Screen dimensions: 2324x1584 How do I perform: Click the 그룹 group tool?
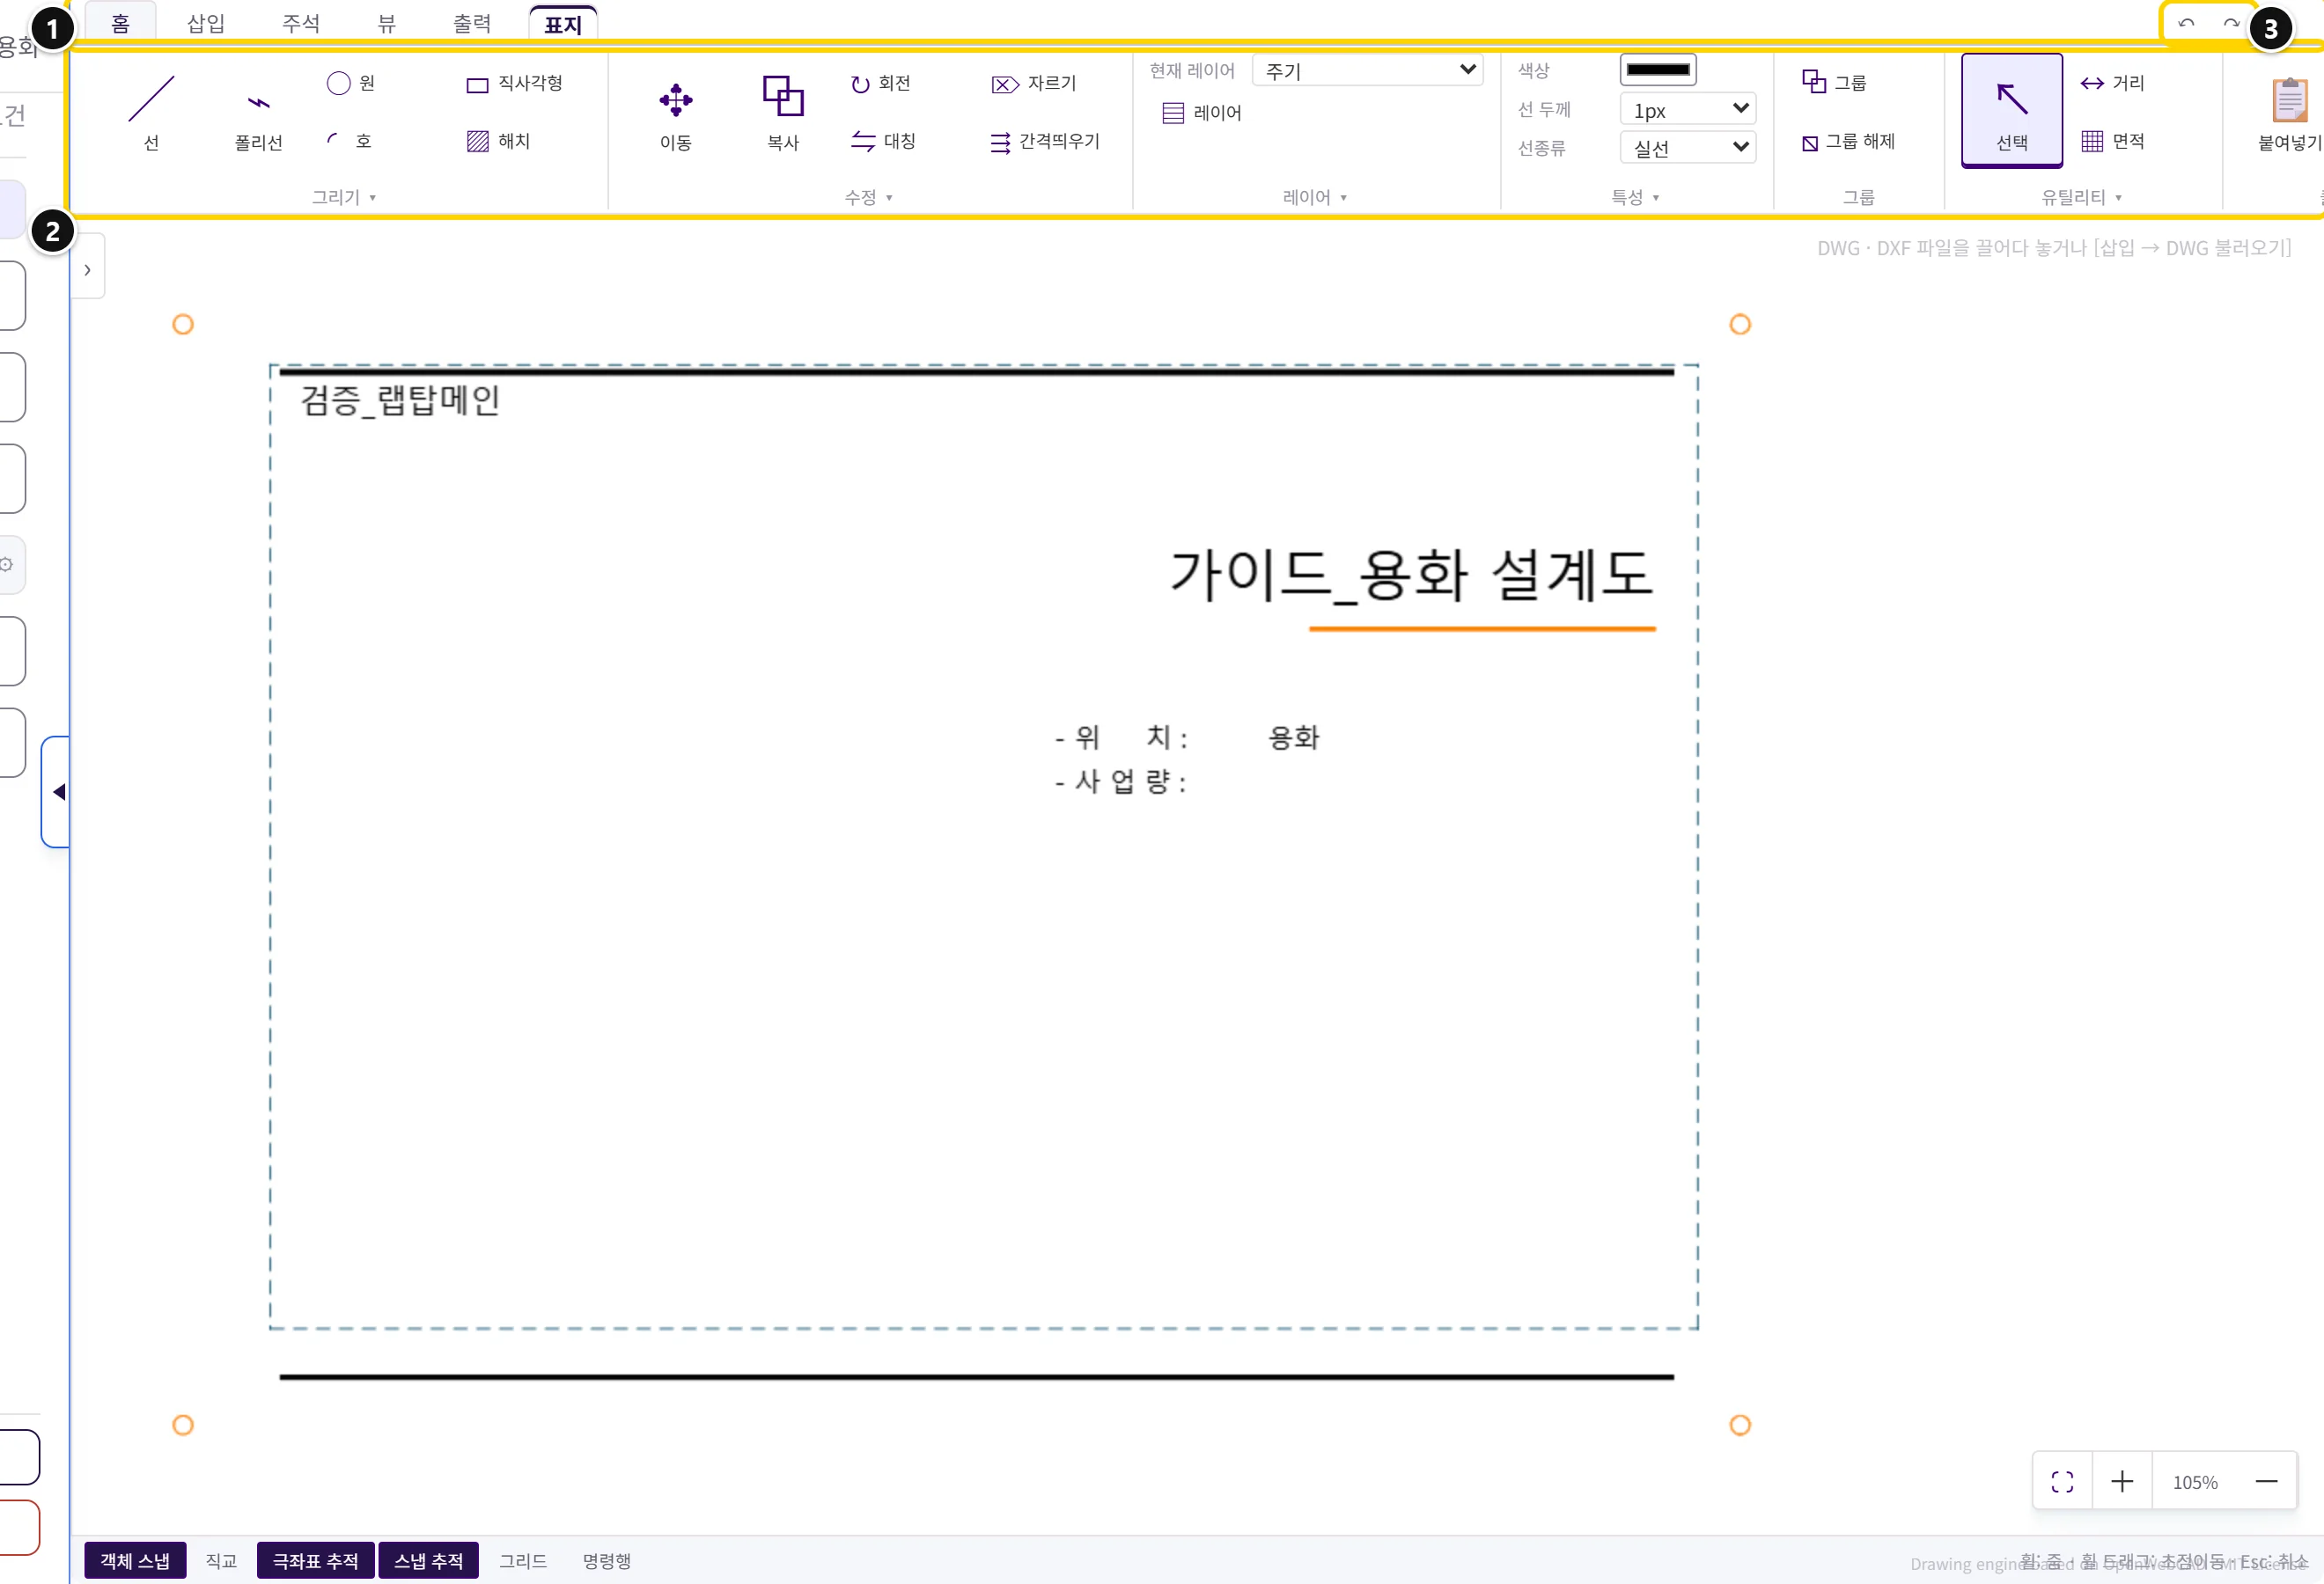click(1834, 83)
